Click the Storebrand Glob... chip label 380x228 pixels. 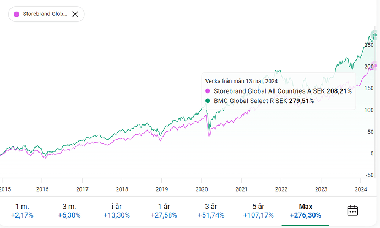click(45, 14)
